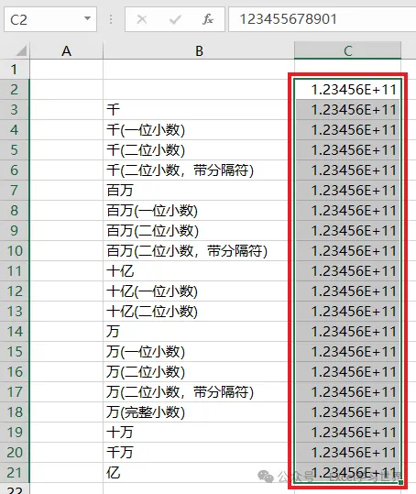Click cell C3 in the 千 row
Screen dimensions: 416x494
coord(347,110)
